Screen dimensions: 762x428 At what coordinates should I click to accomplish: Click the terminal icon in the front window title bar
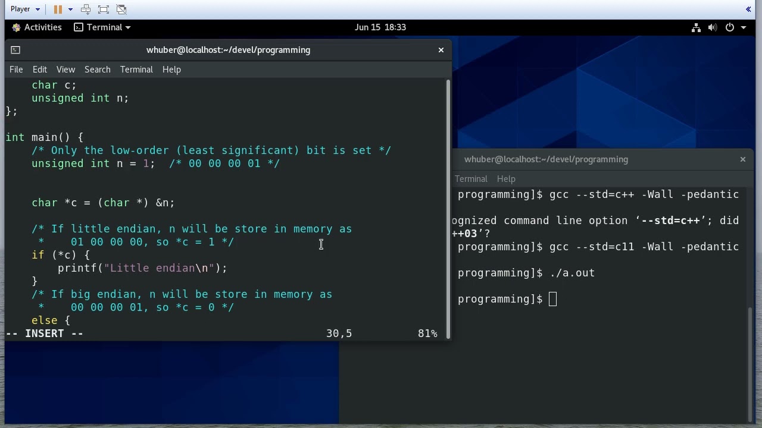(15, 50)
